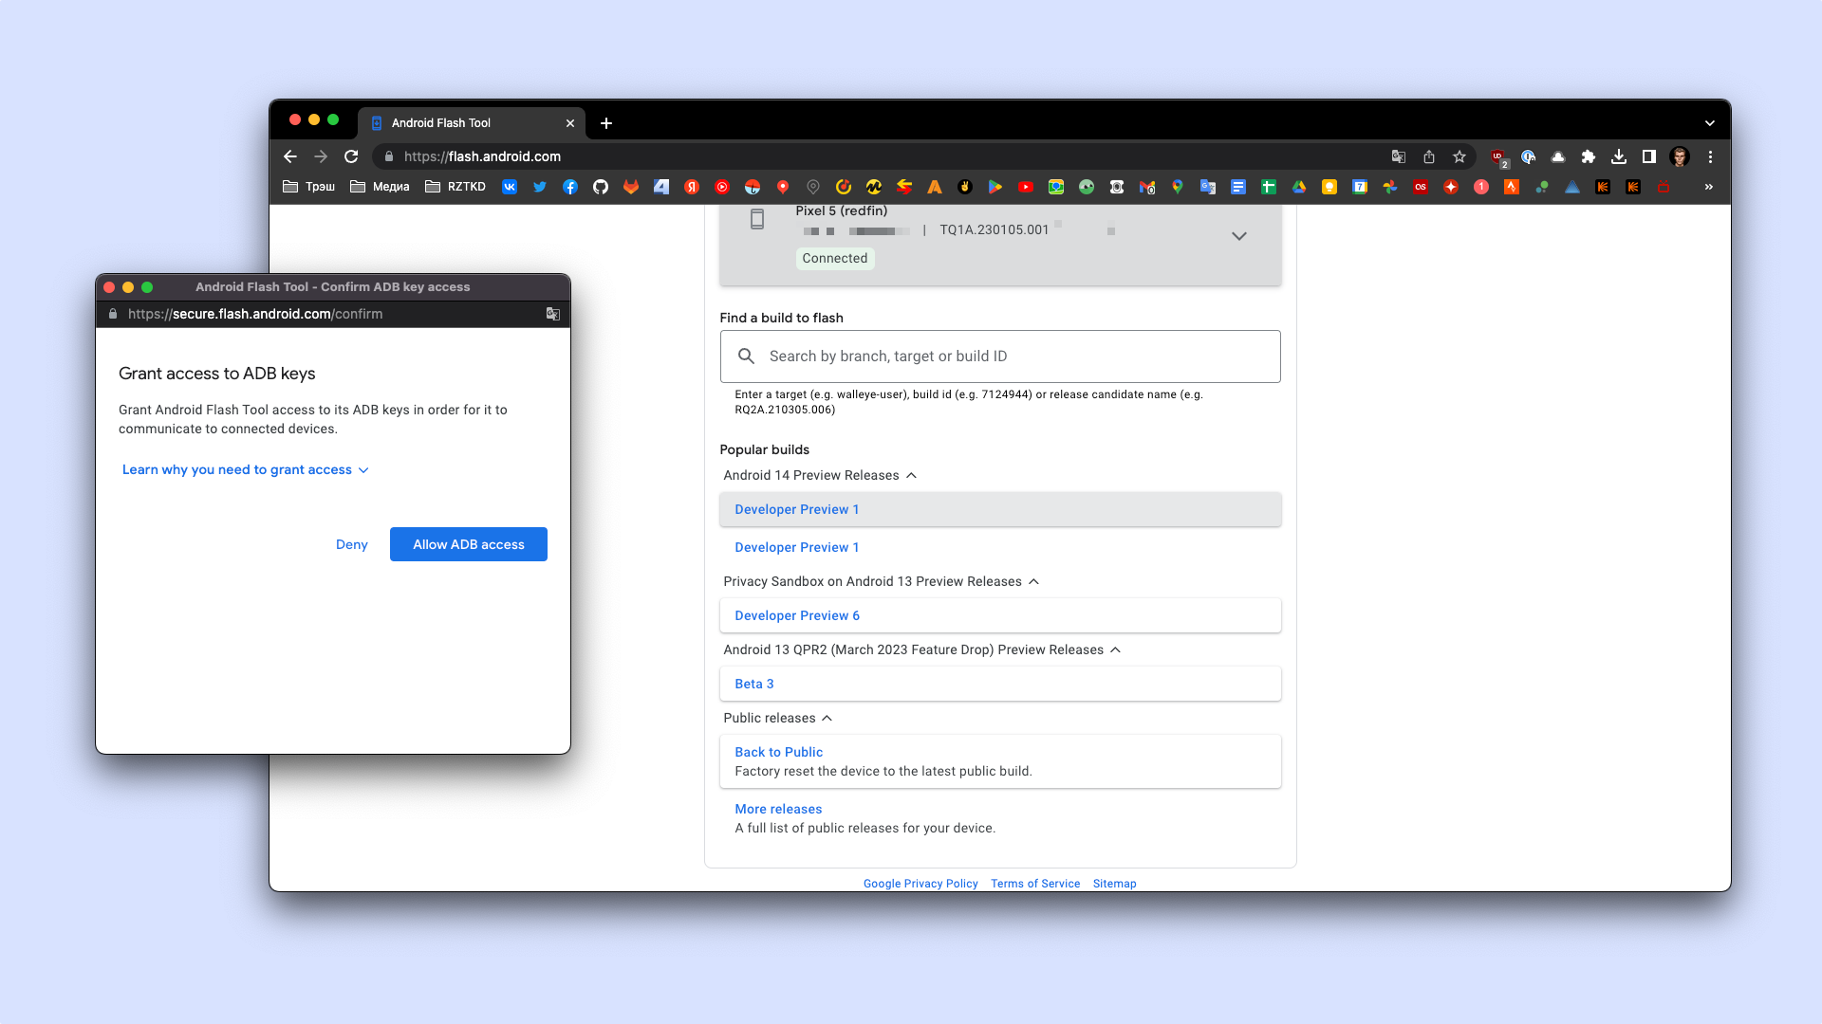The width and height of the screenshot is (1822, 1024).
Task: Click the Facebook icon in bookmarks bar
Action: coord(569,188)
